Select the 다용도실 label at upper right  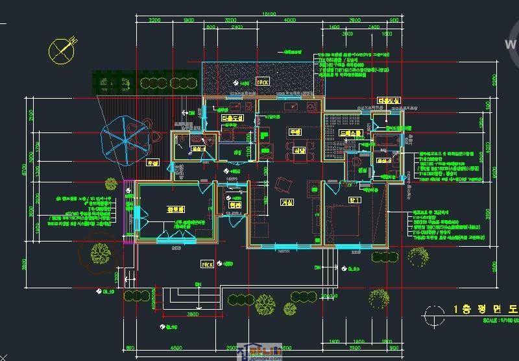coord(389,101)
